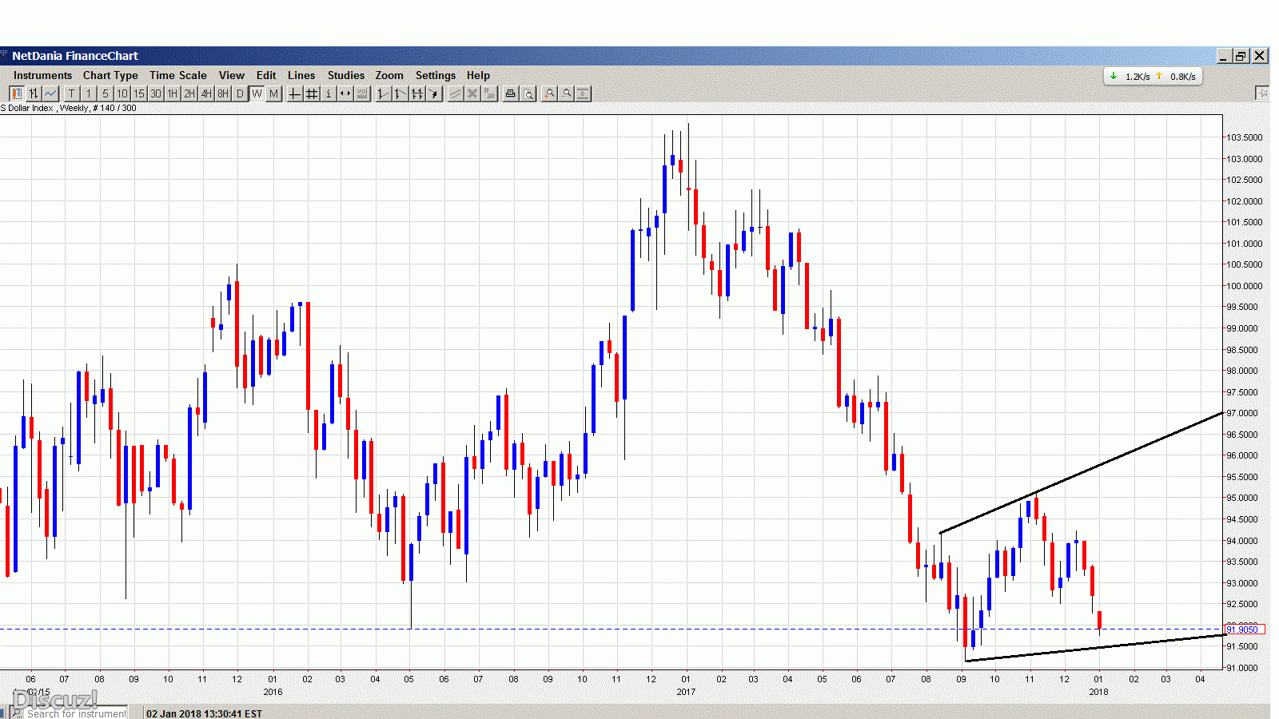This screenshot has width=1279, height=719.
Task: Toggle the volume 'vol' icon
Action: point(362,93)
